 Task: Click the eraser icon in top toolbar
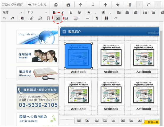(149, 5)
